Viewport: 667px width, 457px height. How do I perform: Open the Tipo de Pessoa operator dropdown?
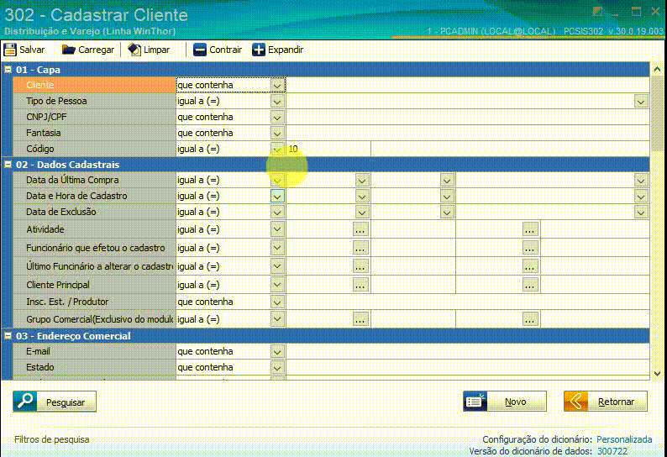(x=277, y=102)
